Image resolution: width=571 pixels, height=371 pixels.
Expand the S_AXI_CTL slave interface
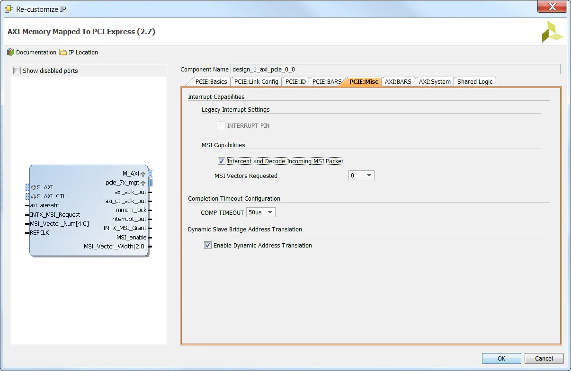34,196
